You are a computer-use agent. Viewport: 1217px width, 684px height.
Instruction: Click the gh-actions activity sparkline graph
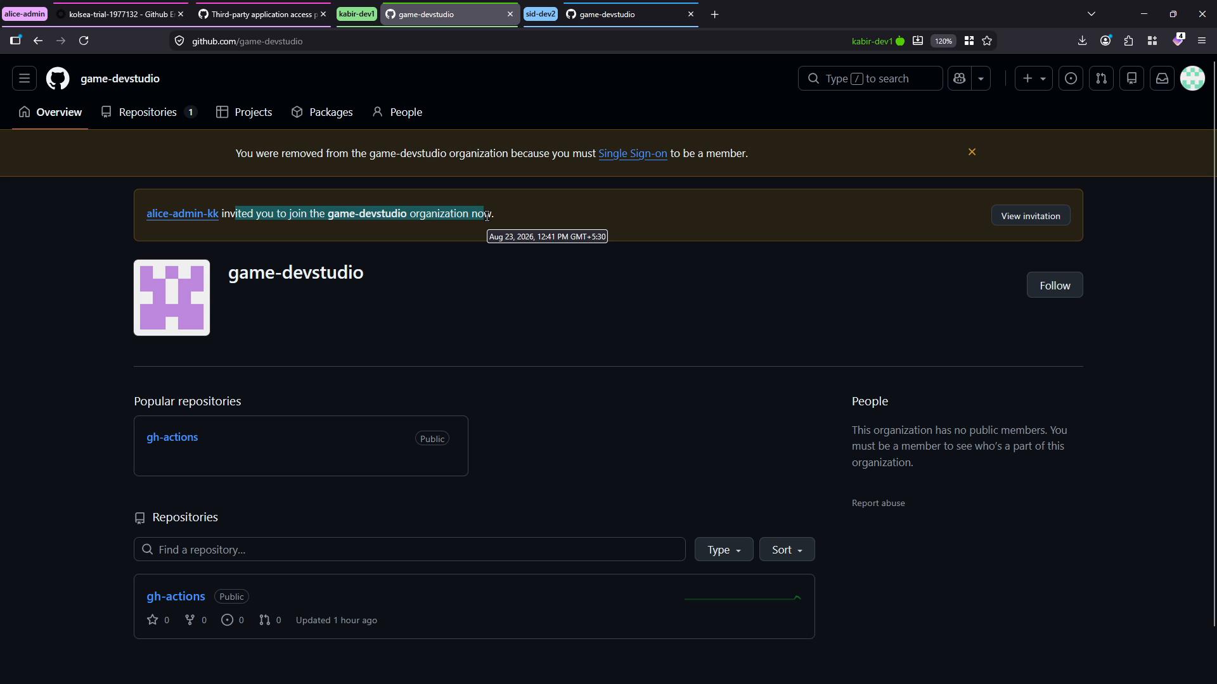742,597
